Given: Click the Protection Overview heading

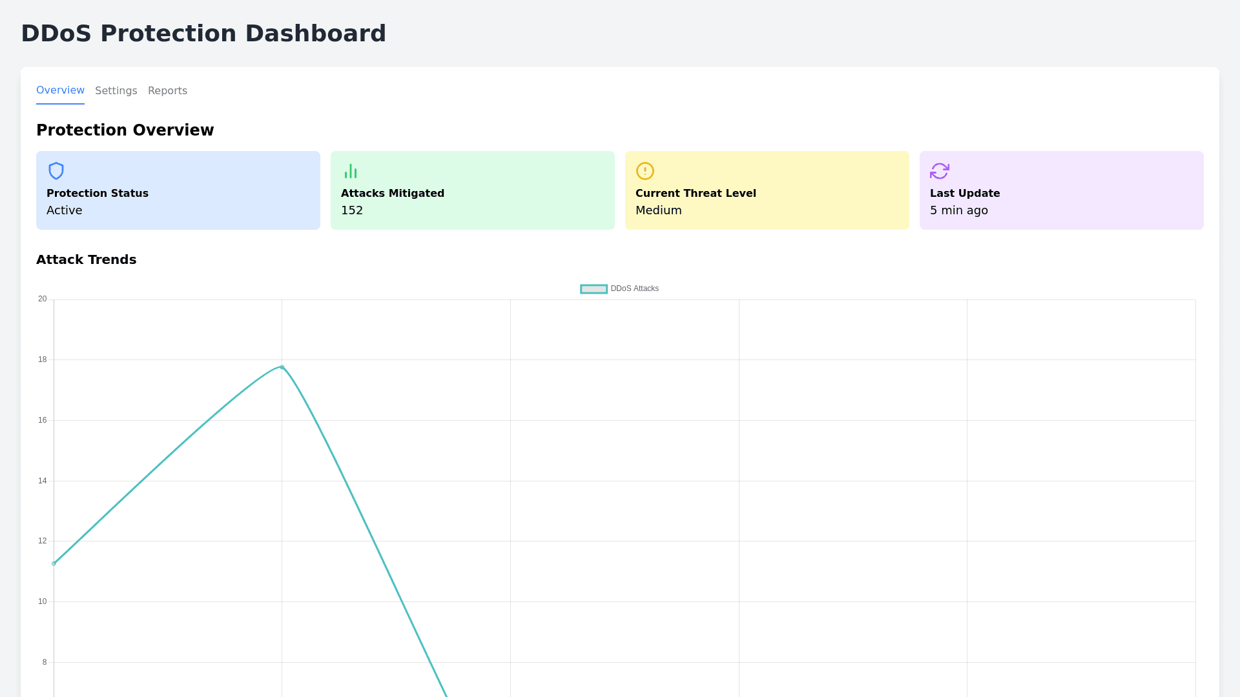Looking at the screenshot, I should pyautogui.click(x=125, y=130).
